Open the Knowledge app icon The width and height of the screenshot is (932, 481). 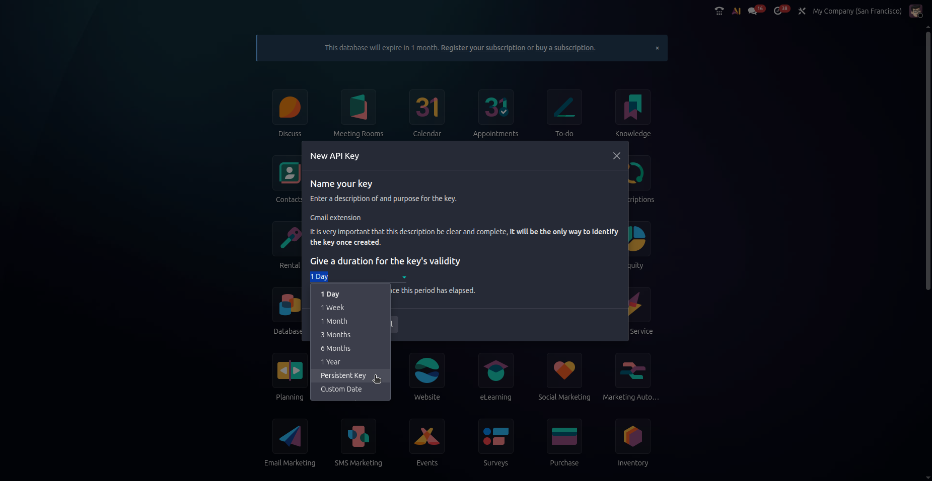click(x=632, y=108)
